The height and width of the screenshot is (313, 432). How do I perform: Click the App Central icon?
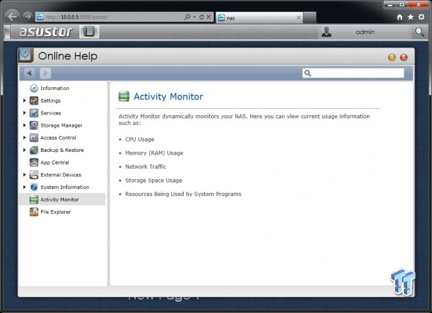pyautogui.click(x=34, y=162)
